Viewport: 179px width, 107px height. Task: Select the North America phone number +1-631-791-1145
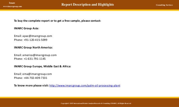click(35, 59)
